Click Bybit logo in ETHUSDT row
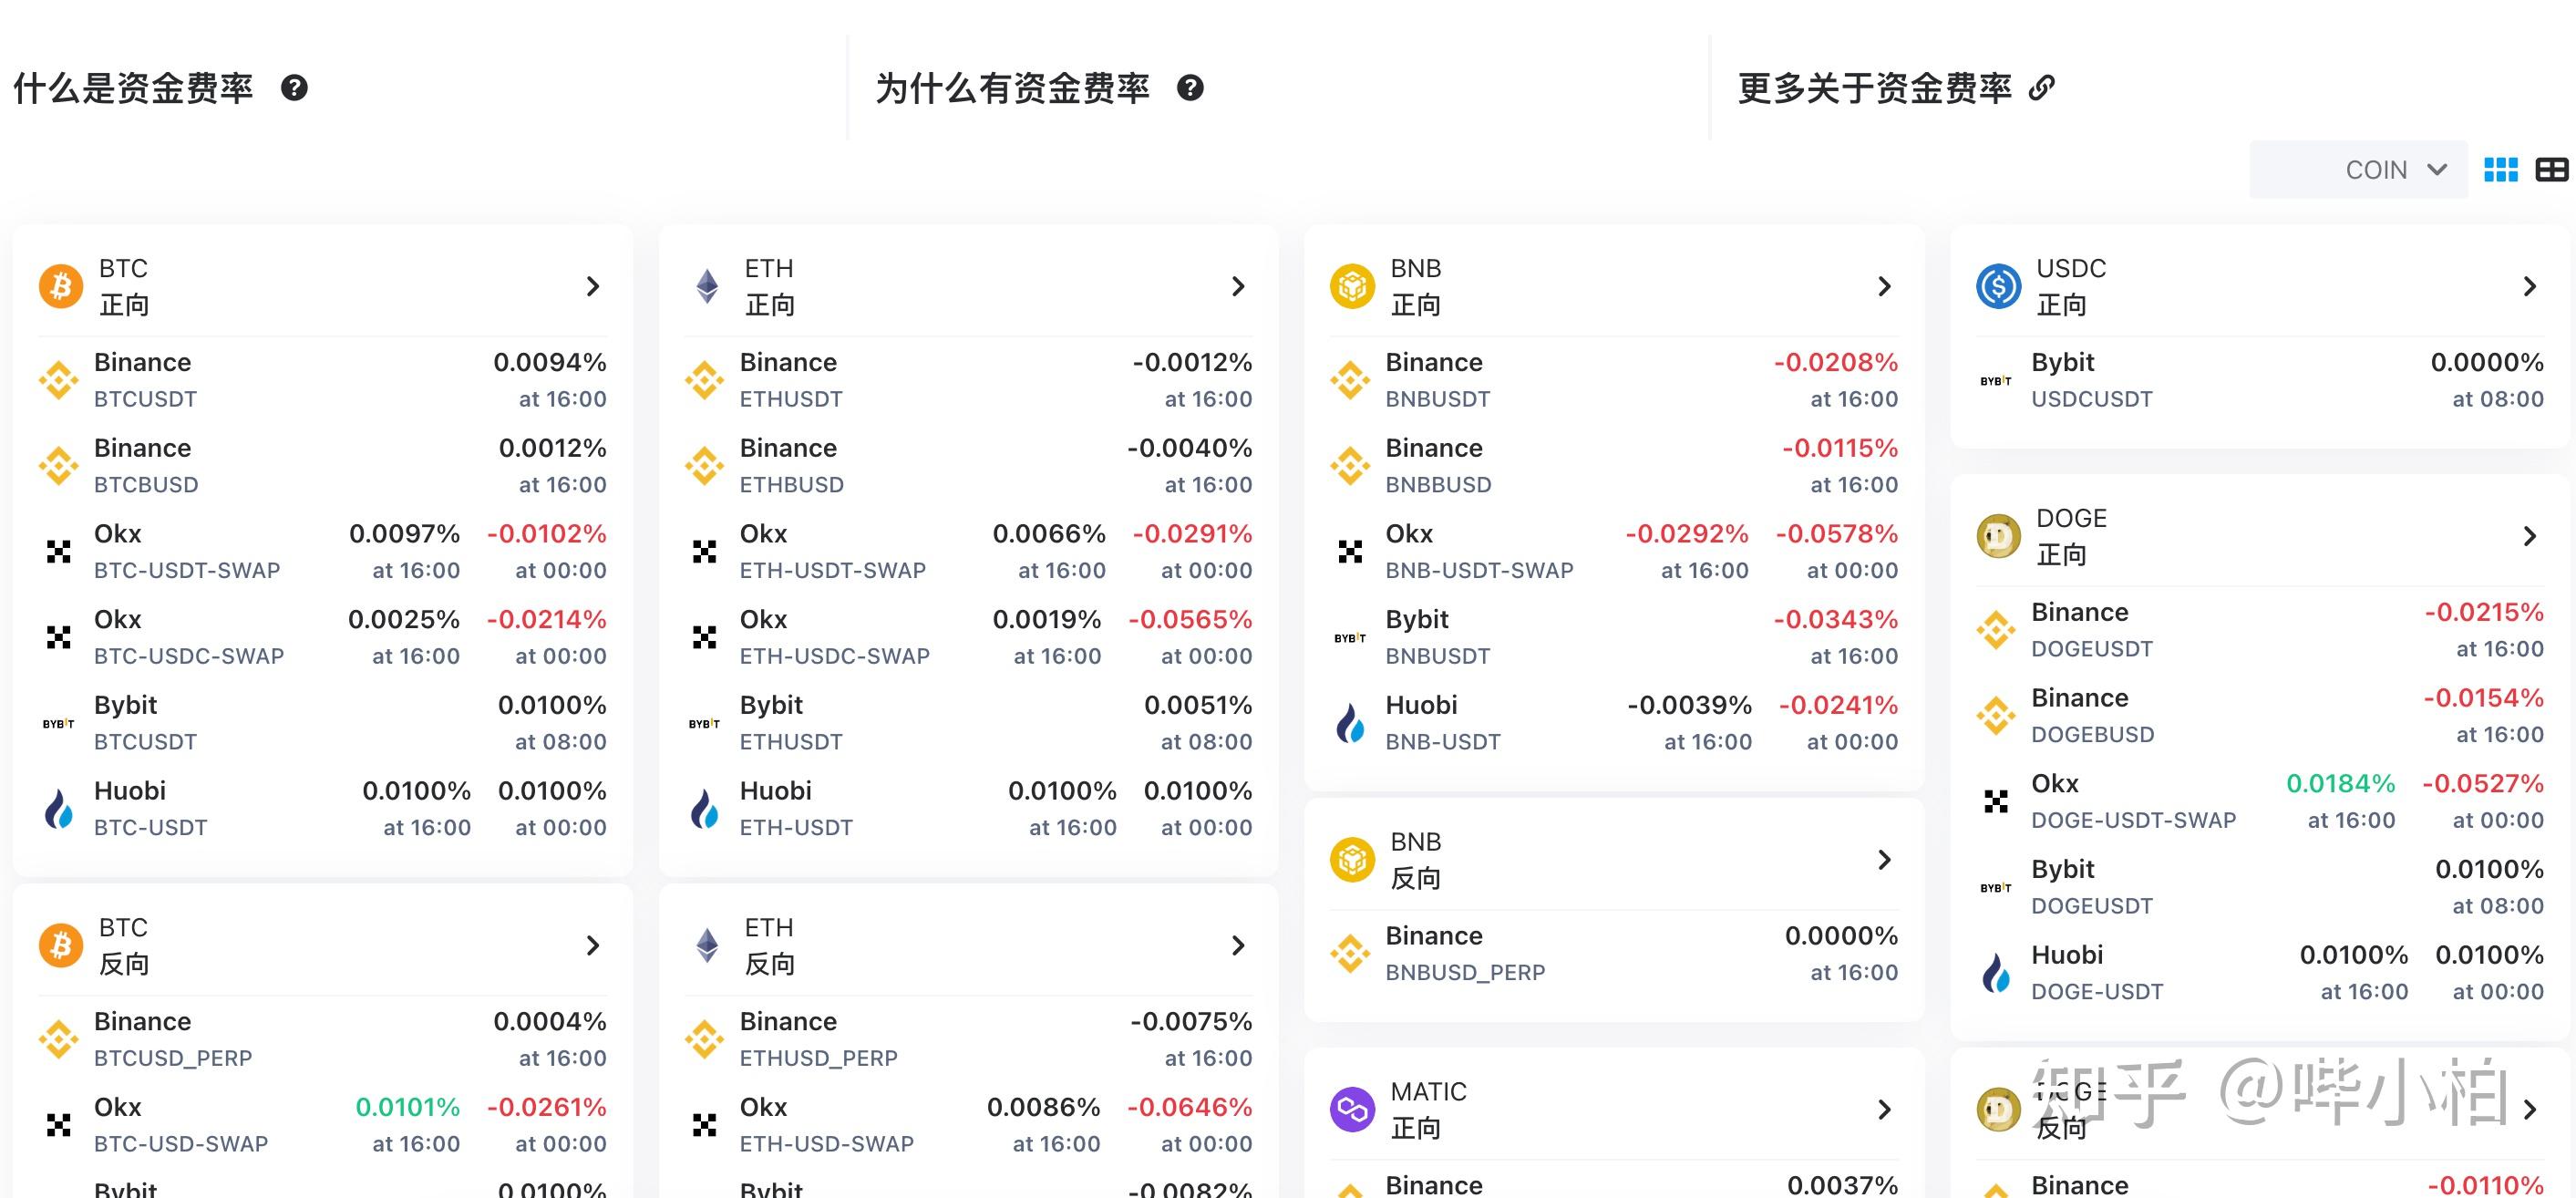This screenshot has width=2576, height=1198. (x=704, y=723)
